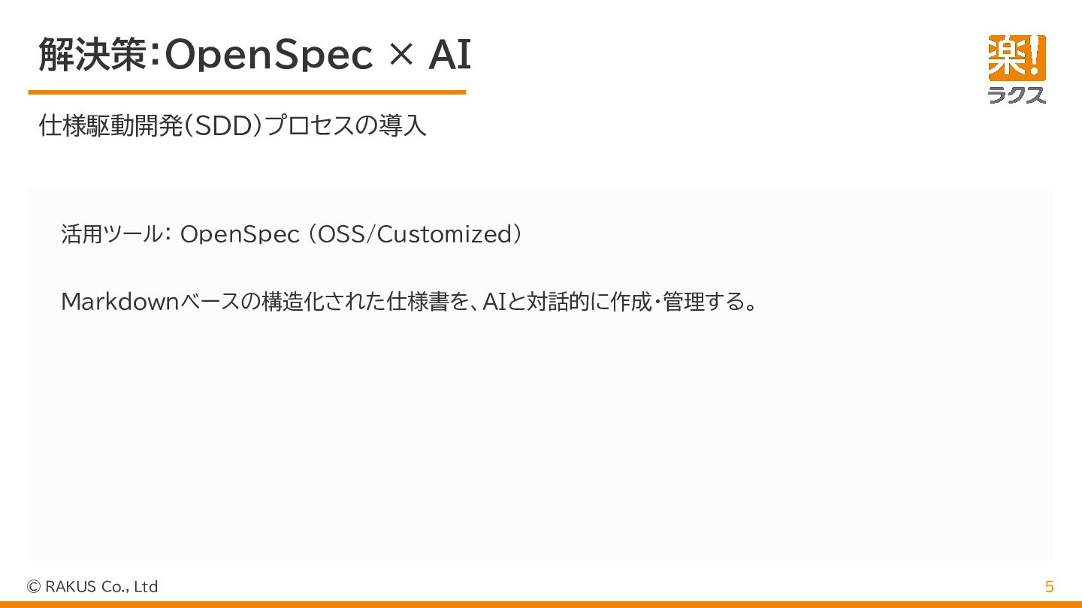Click the slide page number 5
This screenshot has width=1082, height=608.
(1049, 586)
